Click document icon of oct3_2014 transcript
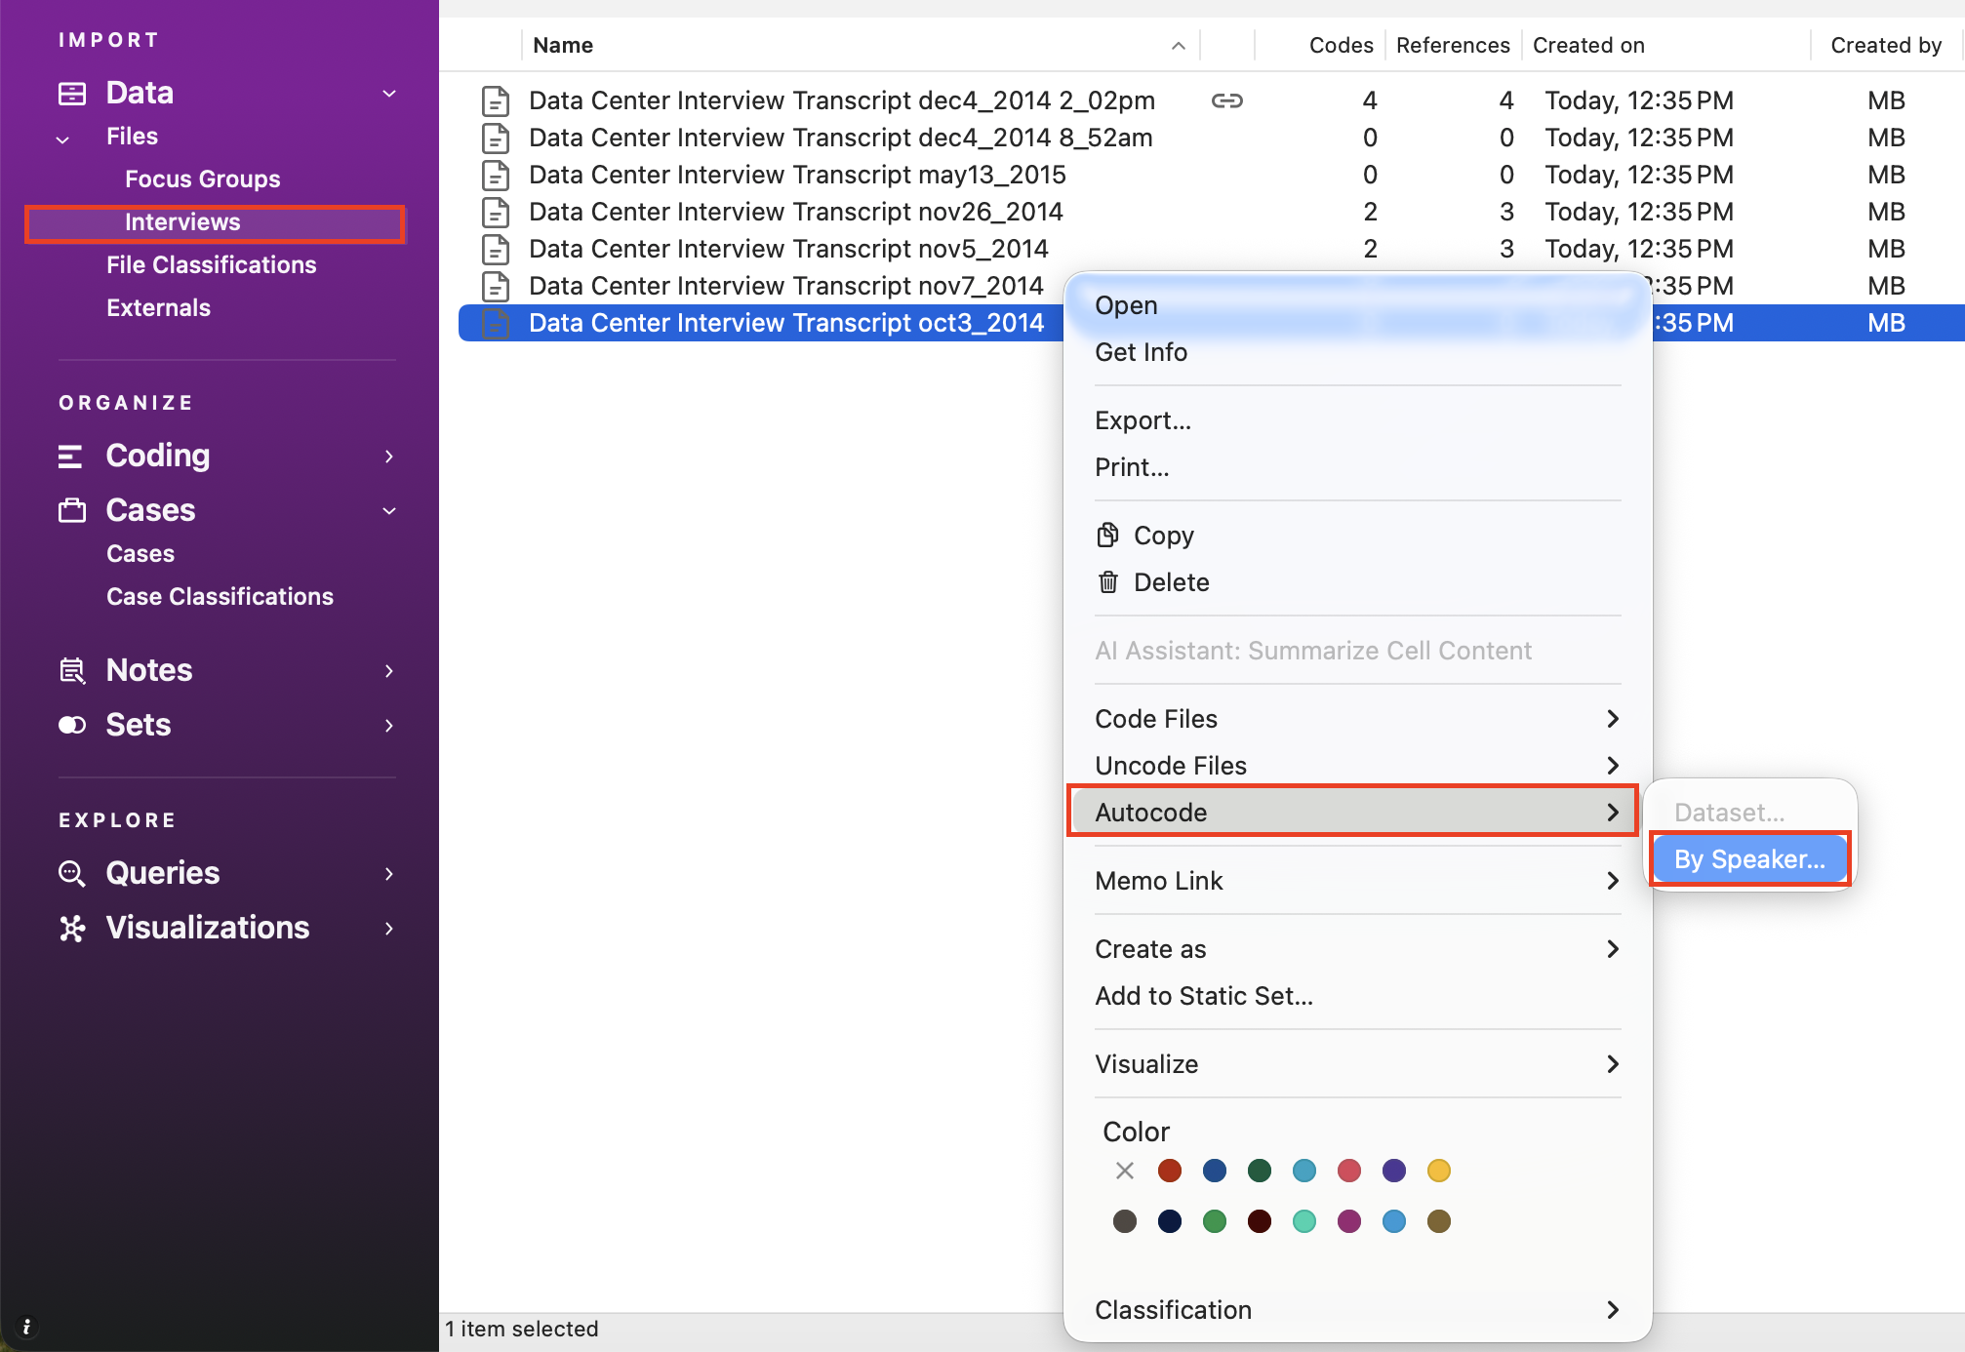This screenshot has height=1352, width=1965. (496, 323)
